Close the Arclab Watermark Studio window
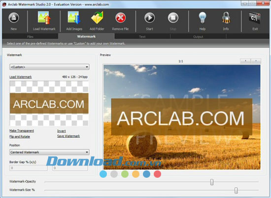Viewport: 271px width, 198px height. pyautogui.click(x=263, y=3)
